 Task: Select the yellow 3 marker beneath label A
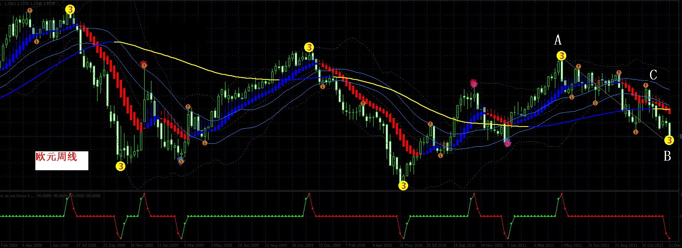[561, 55]
